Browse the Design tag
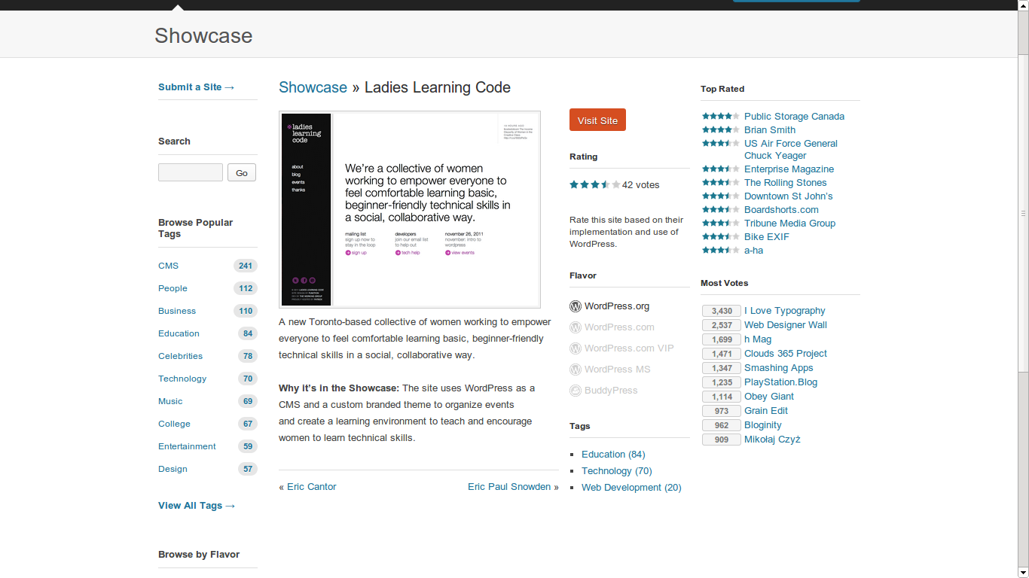This screenshot has height=578, width=1029. pyautogui.click(x=173, y=469)
